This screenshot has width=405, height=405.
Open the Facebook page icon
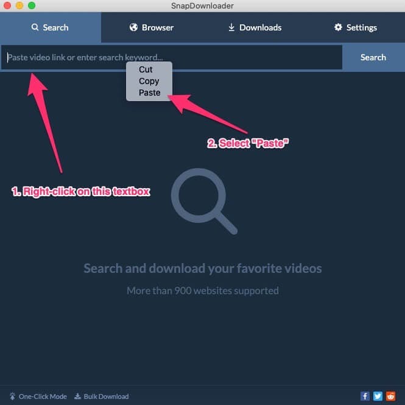(x=365, y=396)
